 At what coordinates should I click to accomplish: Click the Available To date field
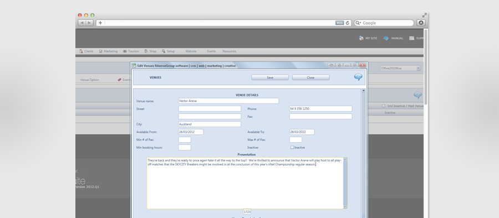pyautogui.click(x=302, y=132)
